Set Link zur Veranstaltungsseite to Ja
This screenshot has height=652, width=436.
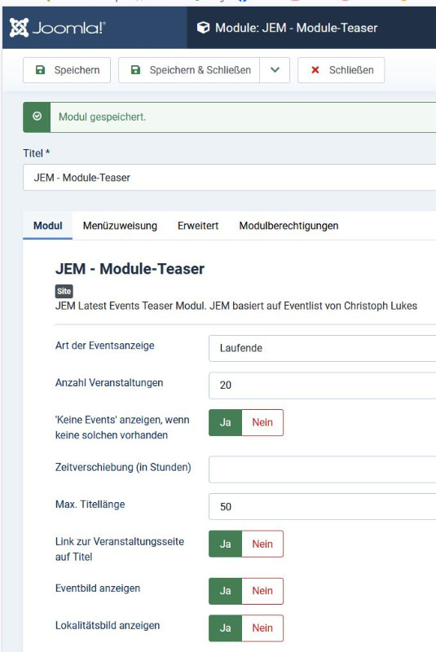pos(225,544)
